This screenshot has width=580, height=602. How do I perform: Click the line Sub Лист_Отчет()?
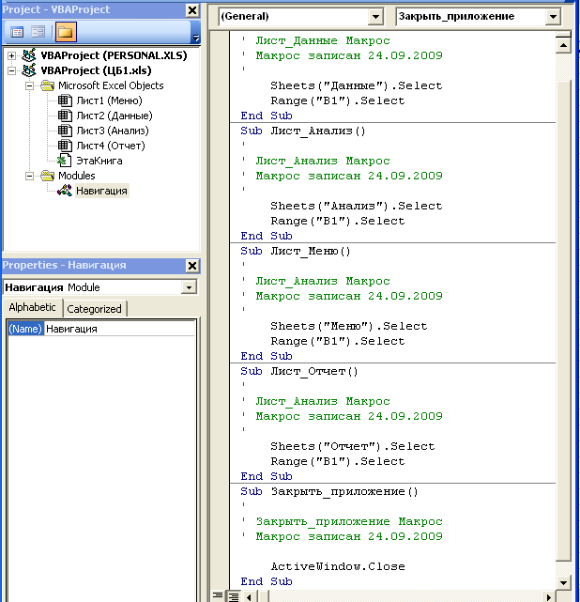tap(299, 371)
